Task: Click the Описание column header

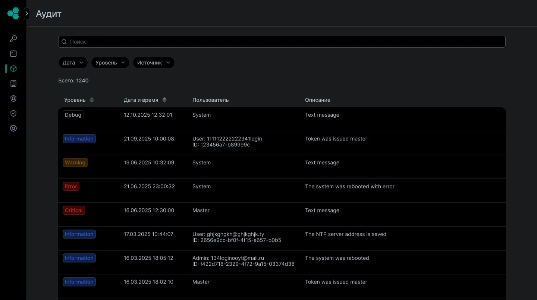Action: click(318, 100)
